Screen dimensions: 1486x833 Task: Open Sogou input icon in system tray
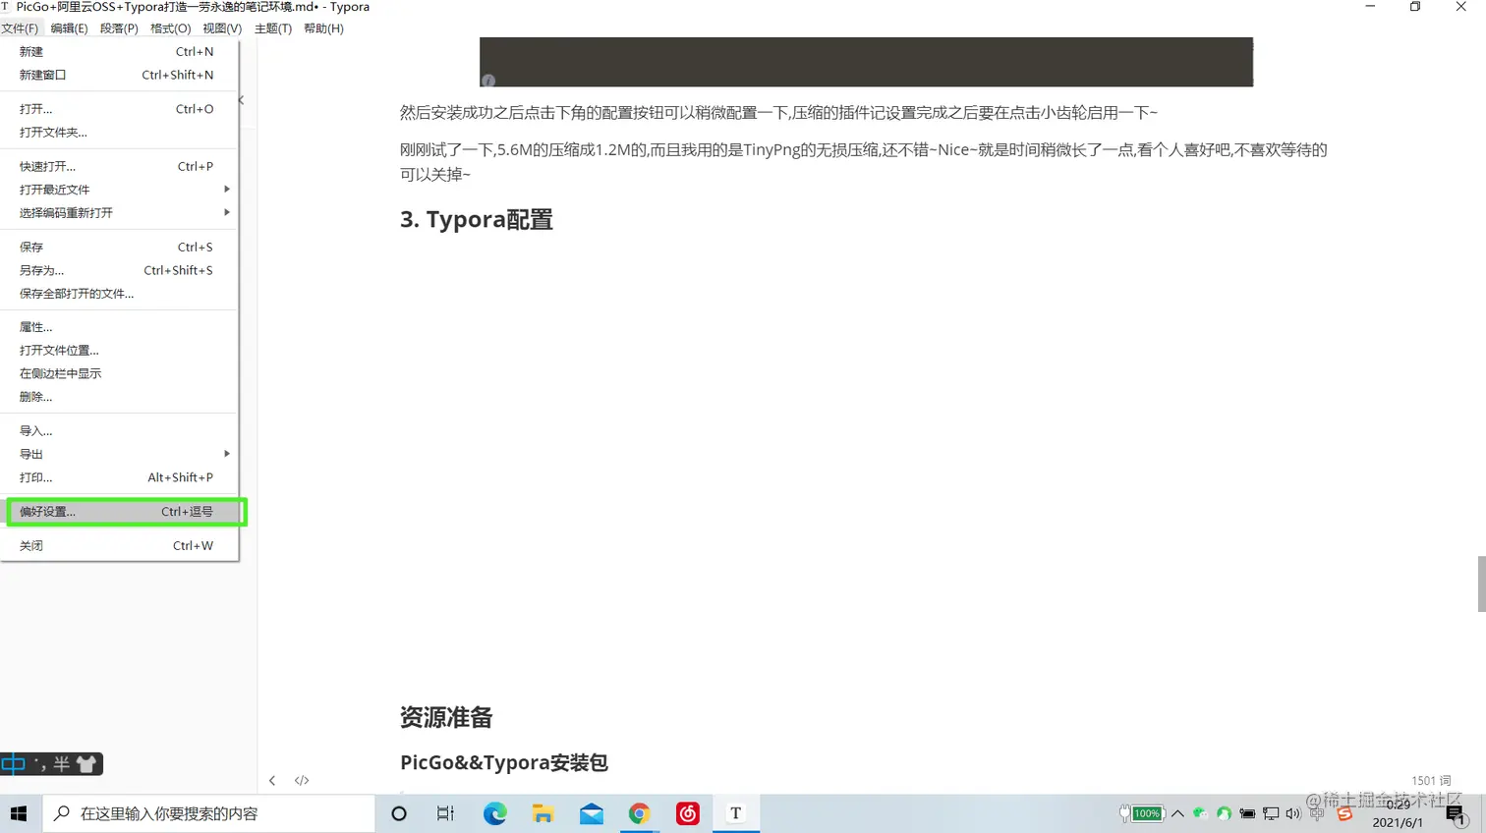1344,813
